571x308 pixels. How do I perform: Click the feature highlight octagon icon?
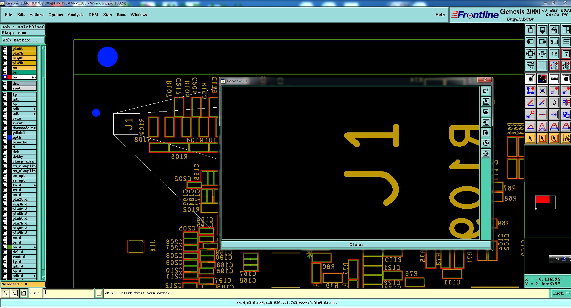[x=566, y=79]
